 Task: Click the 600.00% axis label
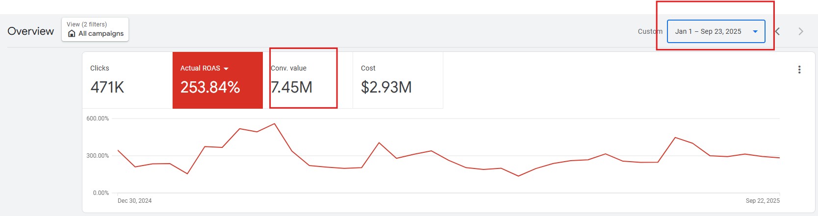click(98, 119)
